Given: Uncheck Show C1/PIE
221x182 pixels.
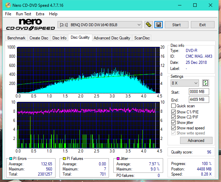Looking at the screenshot, I should [x=173, y=112].
